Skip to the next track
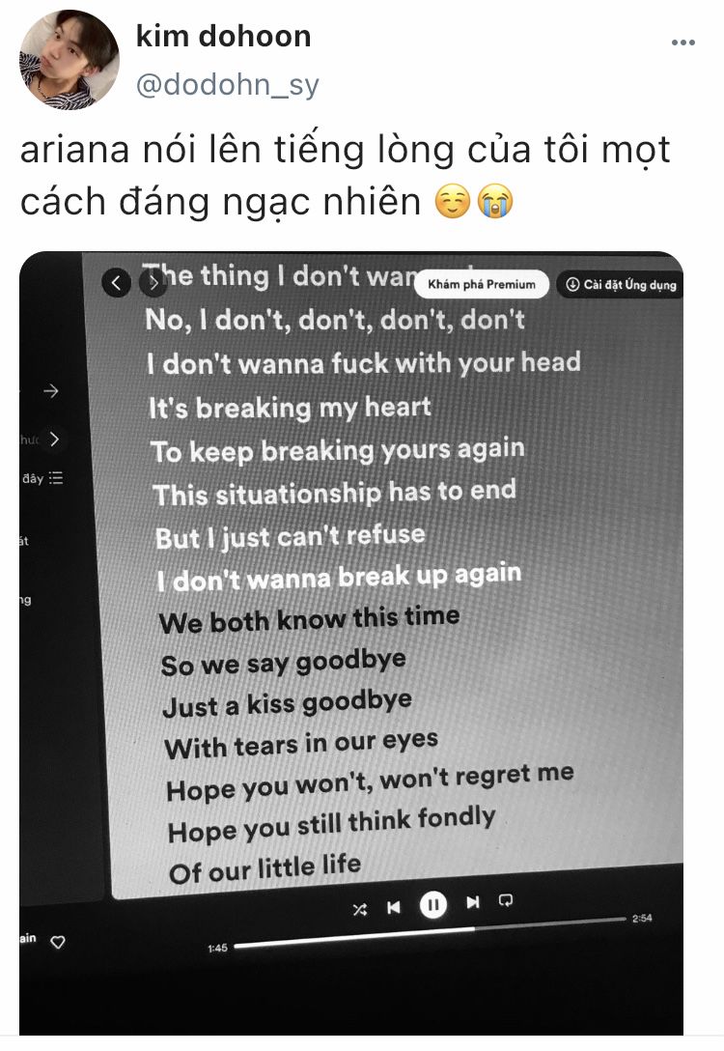Image resolution: width=724 pixels, height=1051 pixels. coord(473,902)
